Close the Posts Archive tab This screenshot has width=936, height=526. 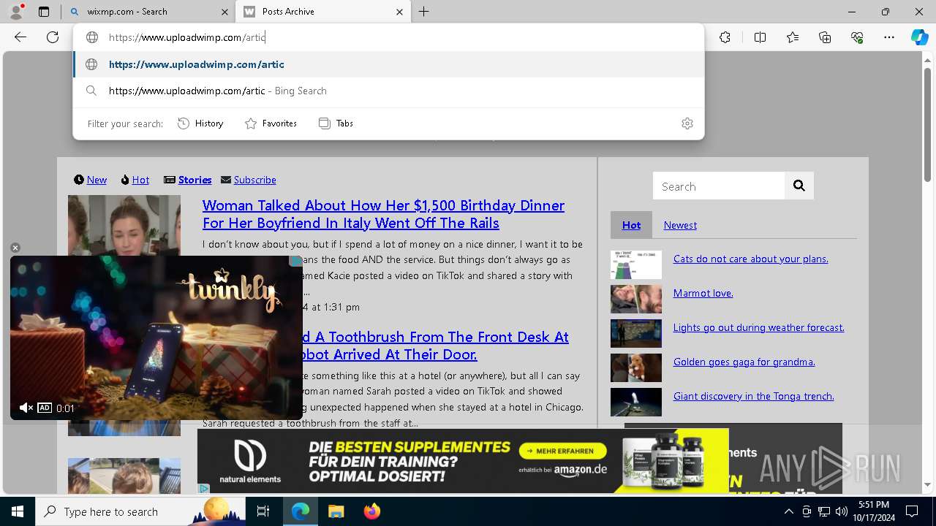[x=399, y=12]
